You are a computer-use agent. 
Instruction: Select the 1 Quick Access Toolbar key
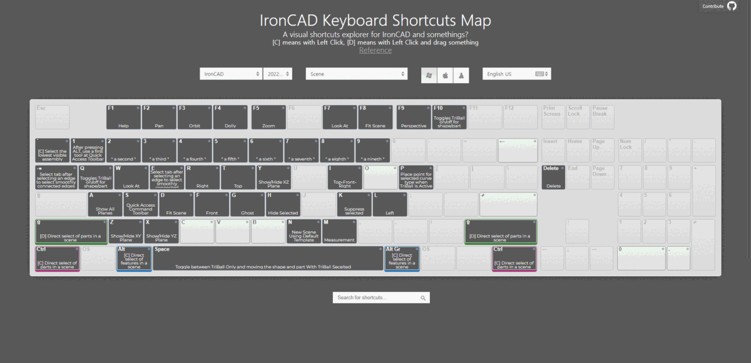88,151
